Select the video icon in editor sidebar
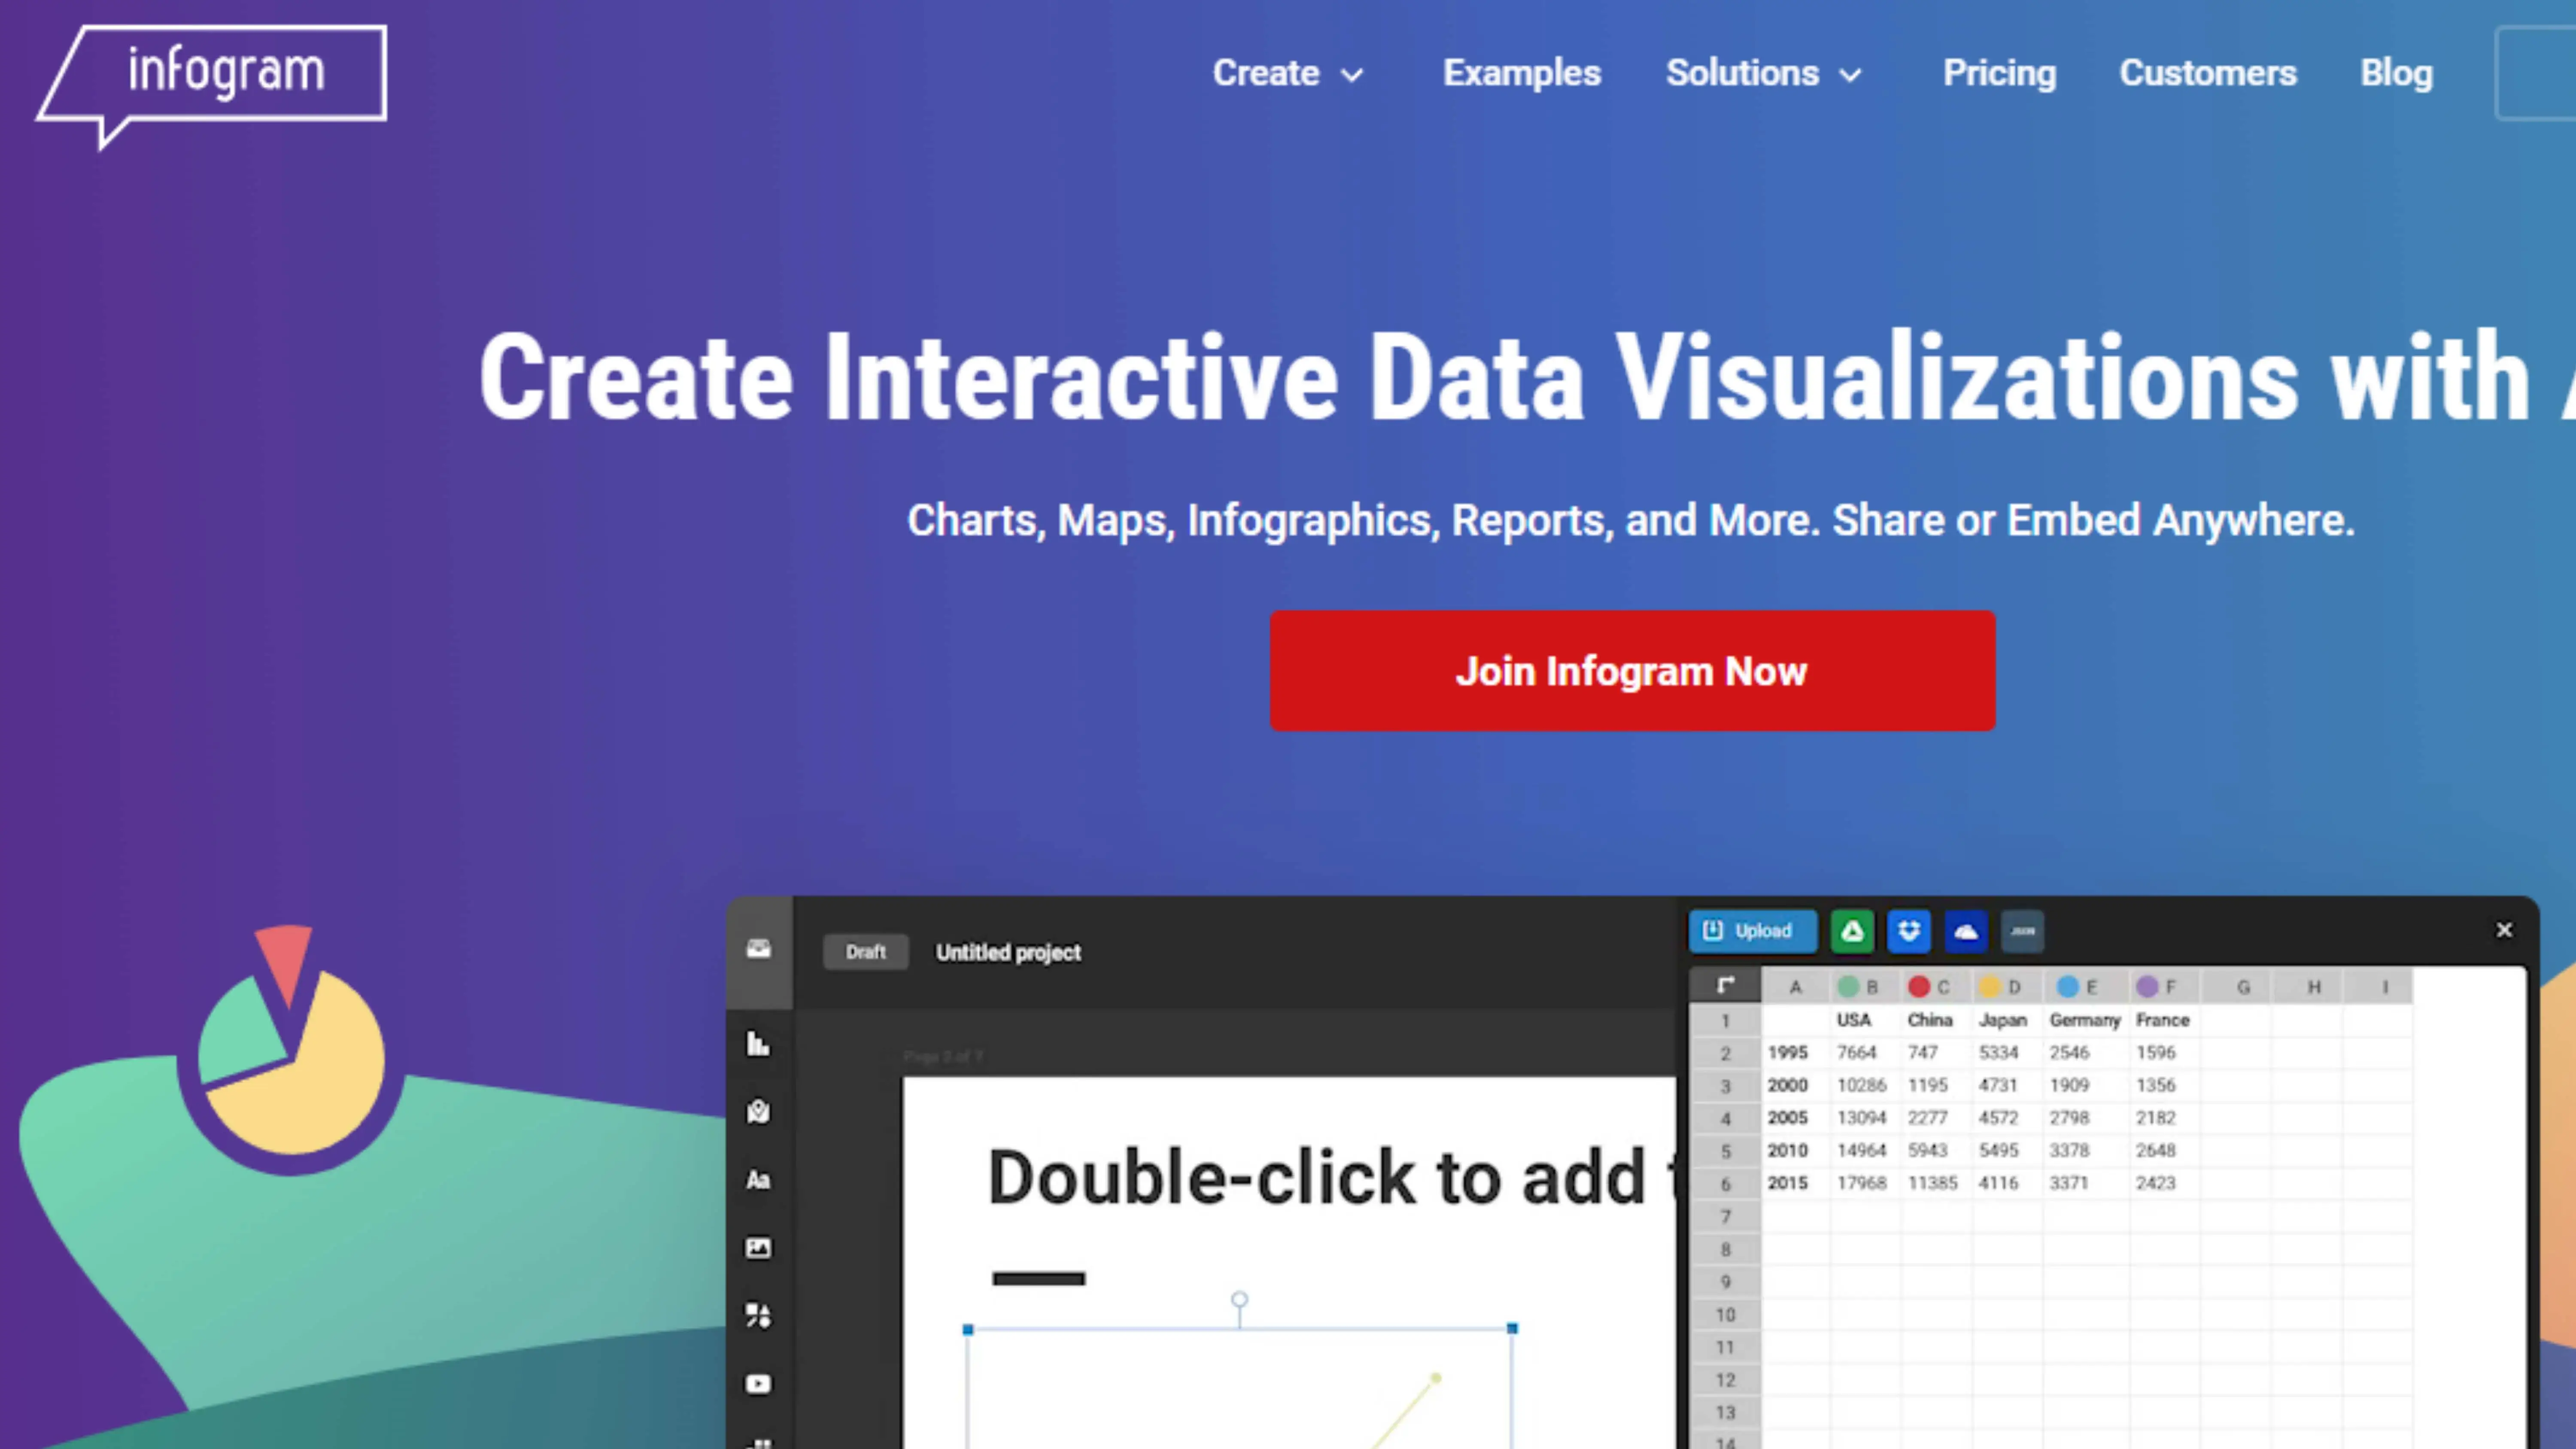The height and width of the screenshot is (1449, 2576). [759, 1384]
